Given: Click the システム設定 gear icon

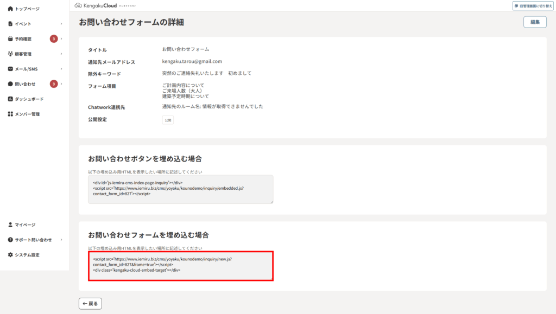Looking at the screenshot, I should coord(10,254).
